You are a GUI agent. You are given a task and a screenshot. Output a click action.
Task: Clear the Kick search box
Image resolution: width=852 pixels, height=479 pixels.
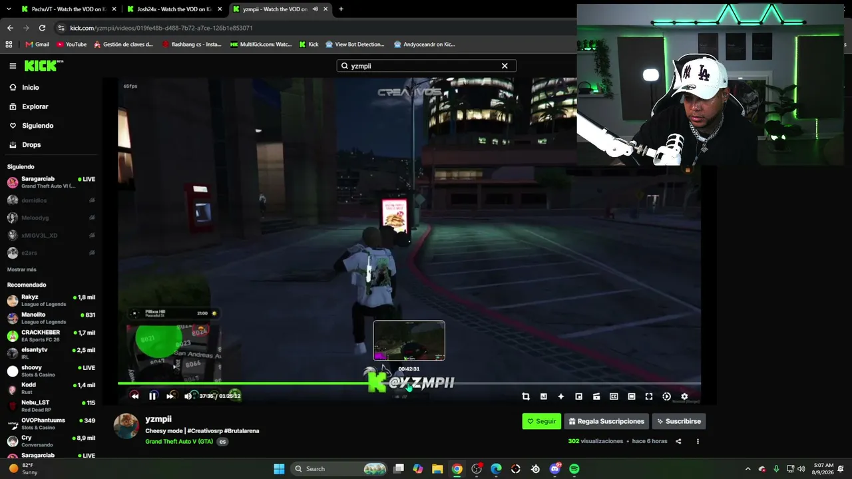(505, 66)
